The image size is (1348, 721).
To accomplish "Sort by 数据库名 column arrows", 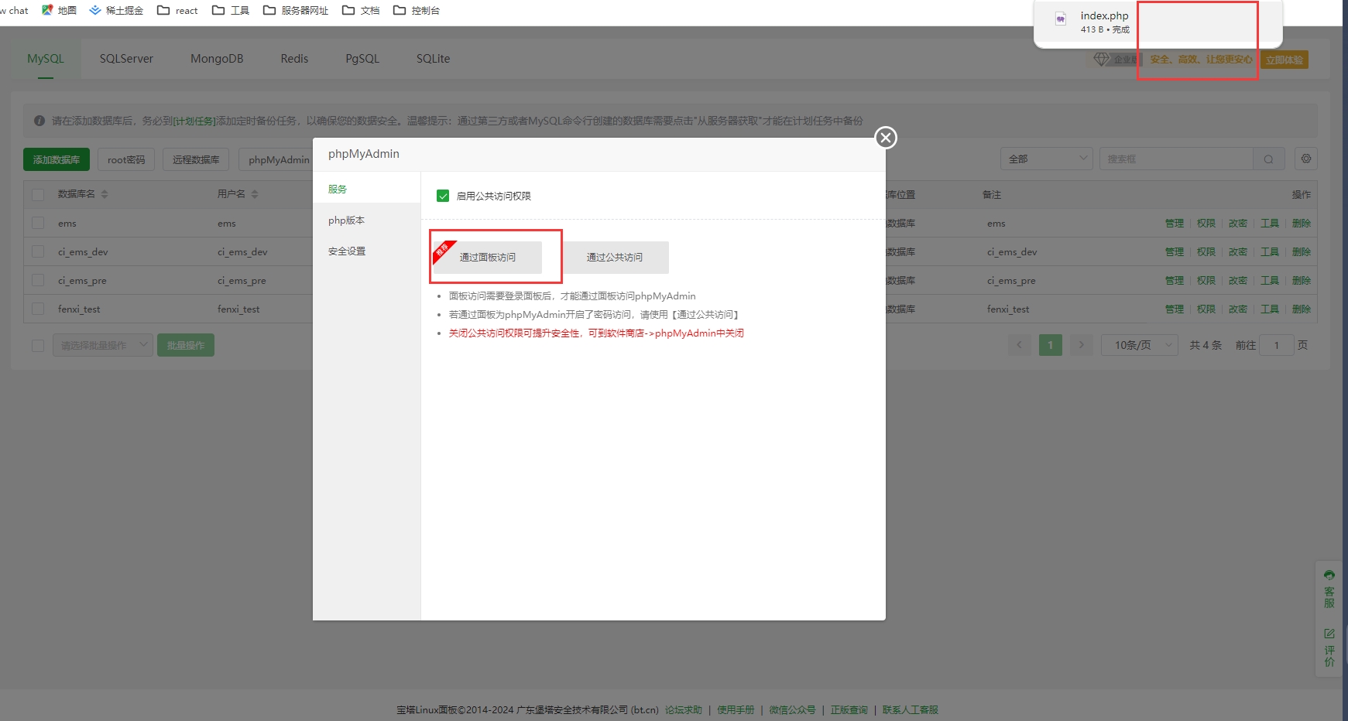I will [x=105, y=194].
